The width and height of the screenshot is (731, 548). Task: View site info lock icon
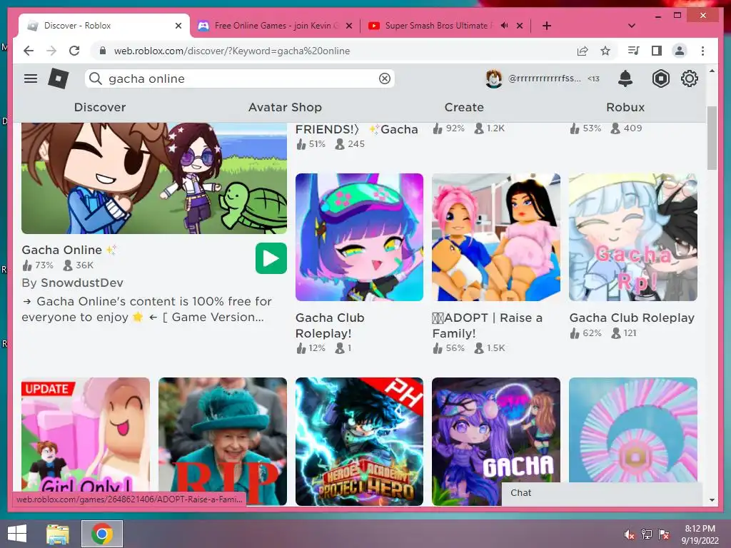click(103, 51)
